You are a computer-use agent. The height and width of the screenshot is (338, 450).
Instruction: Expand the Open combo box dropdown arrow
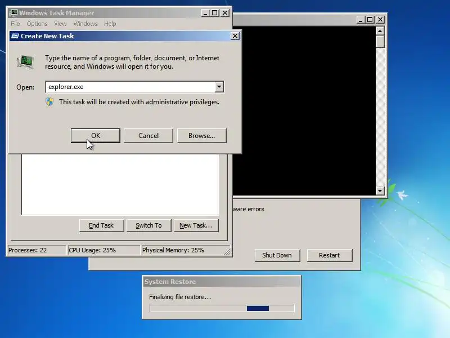(219, 87)
